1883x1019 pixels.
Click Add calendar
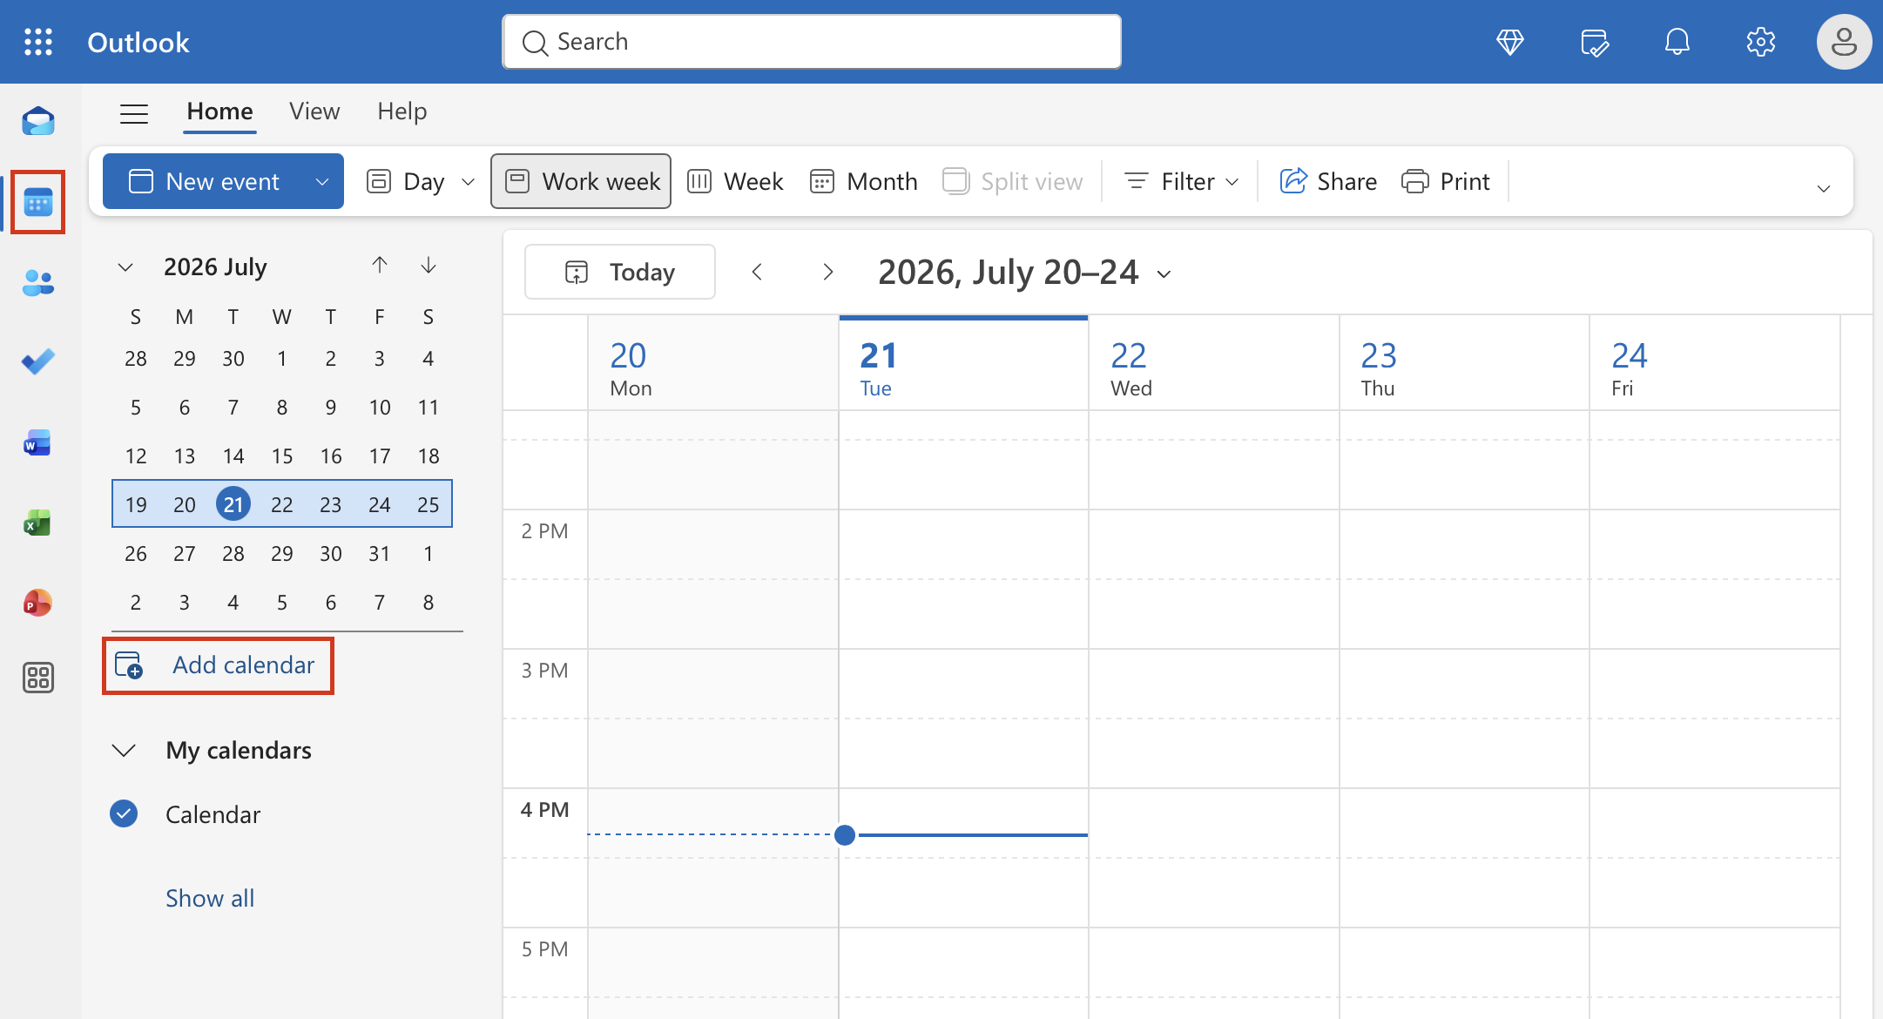click(218, 665)
